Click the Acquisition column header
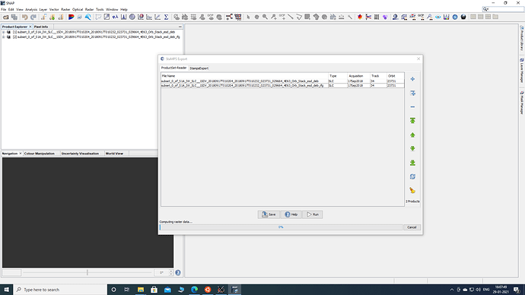The image size is (525, 295). (358, 76)
